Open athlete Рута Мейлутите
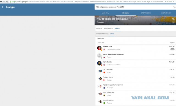This screenshot has width=176, height=106. (109, 93)
